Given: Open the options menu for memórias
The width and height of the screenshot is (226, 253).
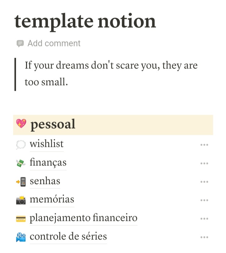Looking at the screenshot, I should pos(205,200).
